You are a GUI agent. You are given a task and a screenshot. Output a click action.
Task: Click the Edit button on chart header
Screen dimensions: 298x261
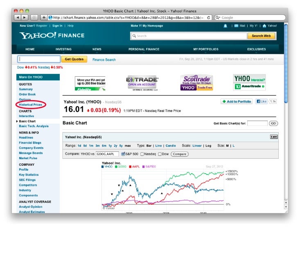[x=274, y=137]
